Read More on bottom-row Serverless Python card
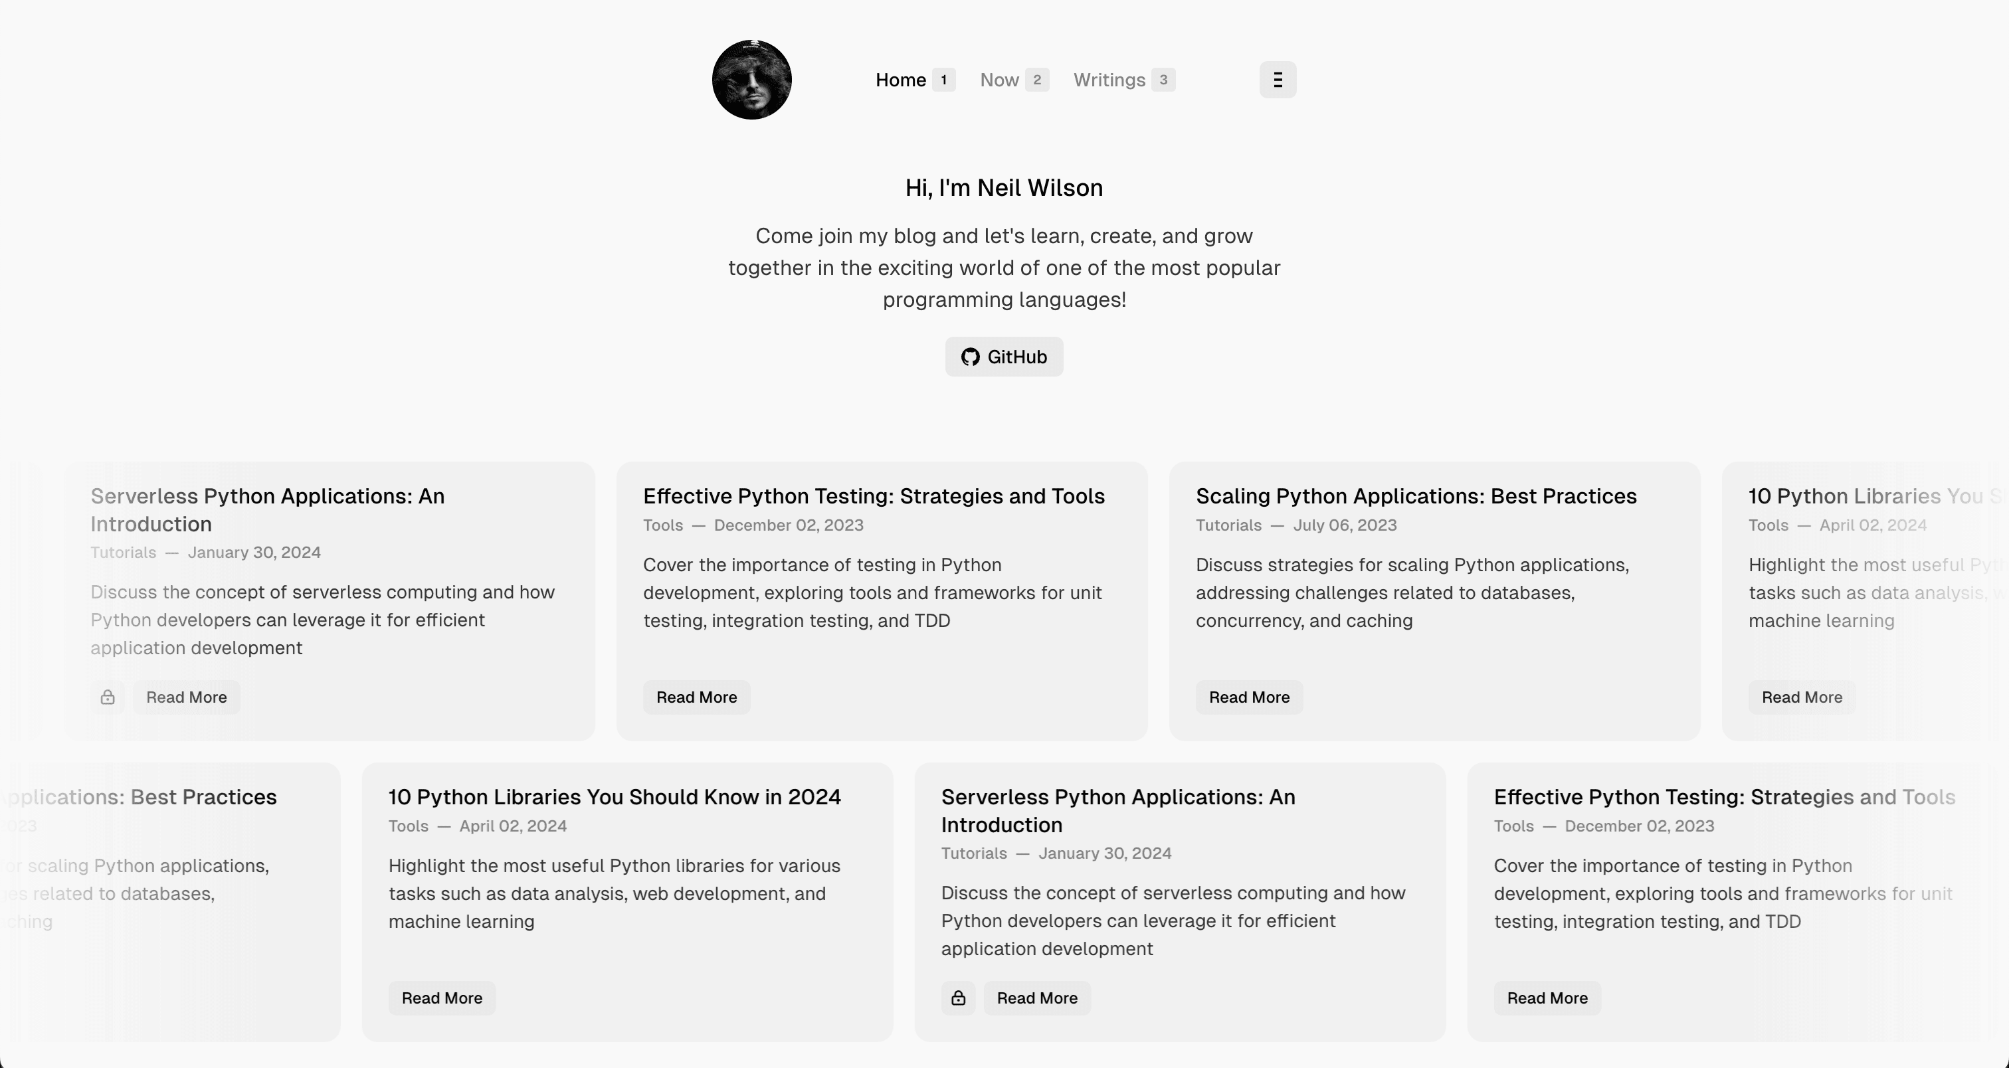This screenshot has height=1068, width=2009. (1037, 998)
